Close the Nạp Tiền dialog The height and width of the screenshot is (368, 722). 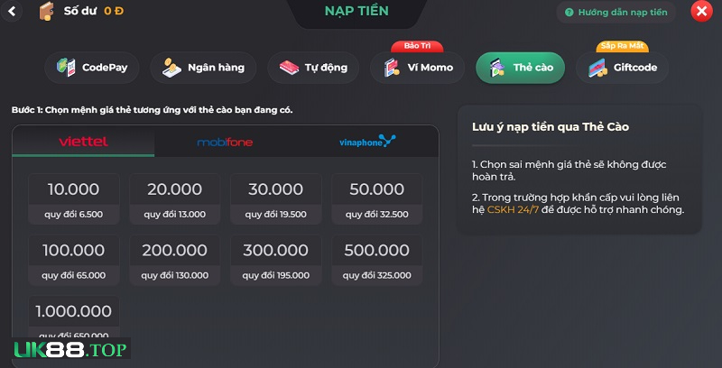pos(701,12)
